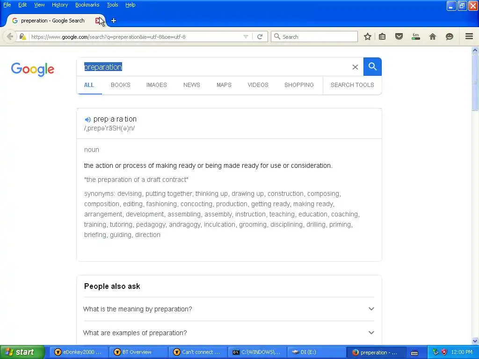Click the page scrollbar up arrow
479x359 pixels.
(475, 50)
